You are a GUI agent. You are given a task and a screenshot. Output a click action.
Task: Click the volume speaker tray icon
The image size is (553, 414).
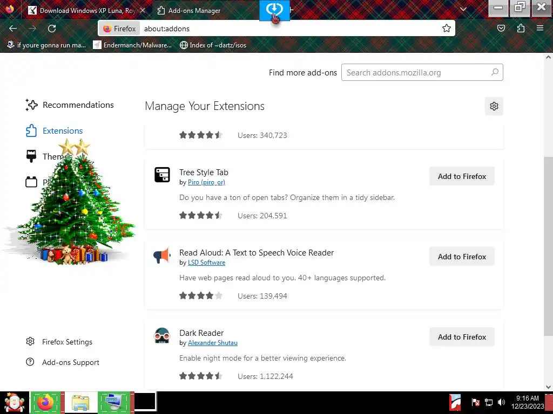pyautogui.click(x=501, y=402)
